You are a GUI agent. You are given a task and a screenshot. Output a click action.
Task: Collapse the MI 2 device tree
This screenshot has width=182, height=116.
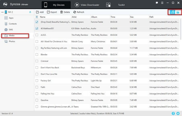click(2, 12)
